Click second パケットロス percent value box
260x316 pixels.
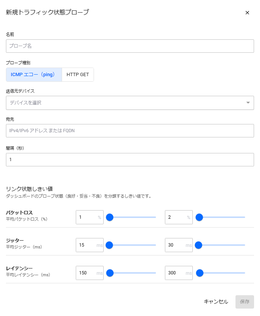pyautogui.click(x=179, y=217)
